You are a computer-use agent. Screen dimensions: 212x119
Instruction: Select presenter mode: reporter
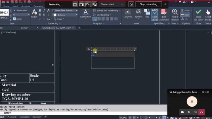tap(94, 4)
